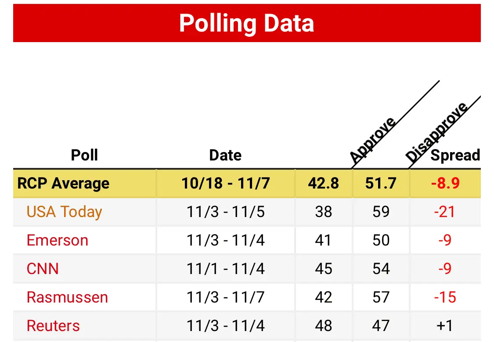Select the rotated Approve column header
Viewport: 494px width, 342px height.
point(372,139)
